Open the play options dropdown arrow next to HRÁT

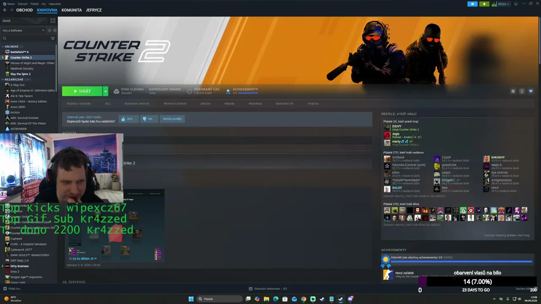tap(105, 91)
